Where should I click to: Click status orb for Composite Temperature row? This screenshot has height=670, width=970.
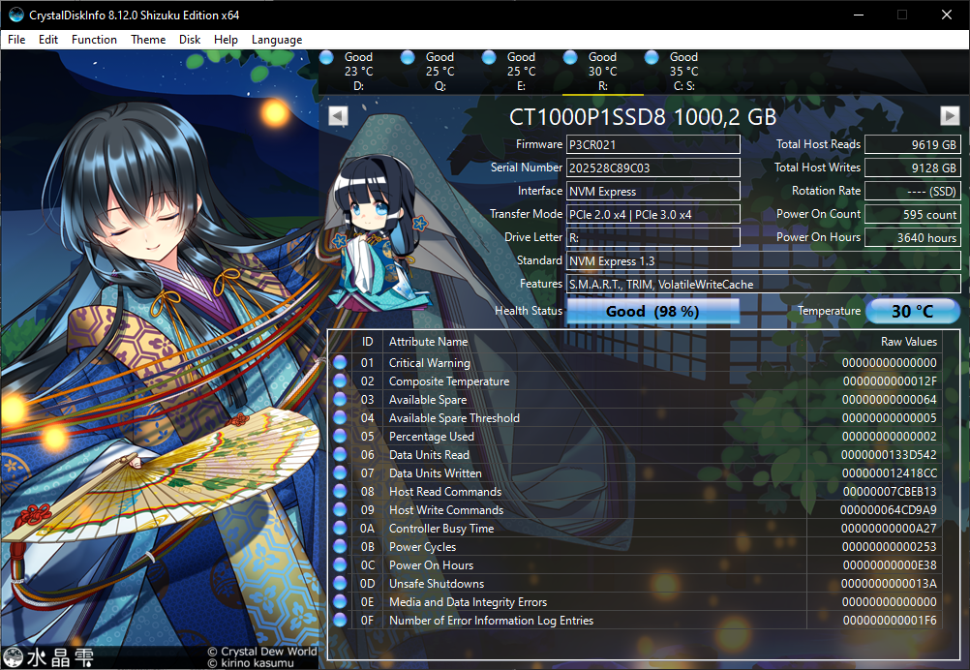[x=340, y=381]
